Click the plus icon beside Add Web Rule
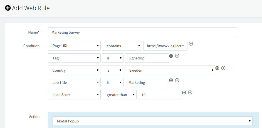Viewport: 262px width, 128px height. [x=8, y=8]
